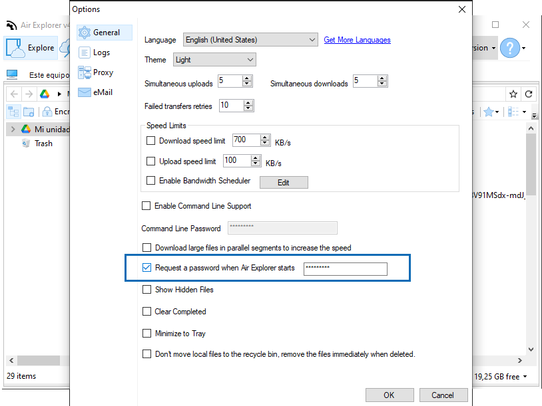
Task: Click the Command Line Password field
Action: pos(282,228)
